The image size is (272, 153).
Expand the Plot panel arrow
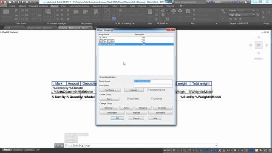click(216, 23)
